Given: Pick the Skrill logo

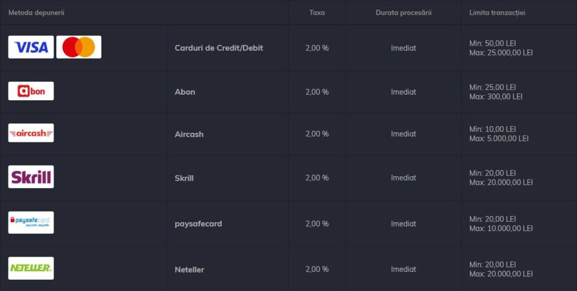Looking at the screenshot, I should click(x=31, y=177).
